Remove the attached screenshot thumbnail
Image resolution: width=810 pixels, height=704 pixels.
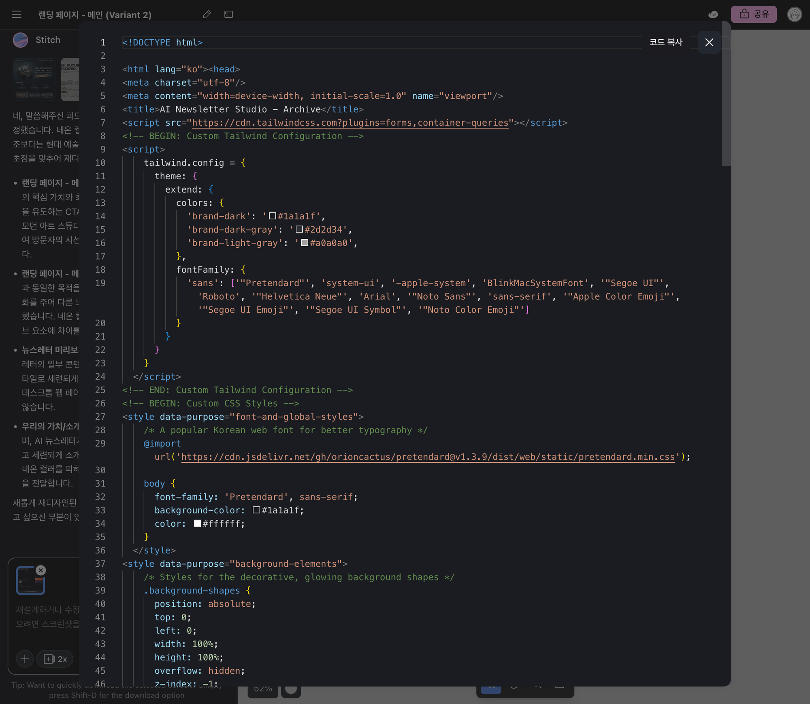[x=41, y=570]
